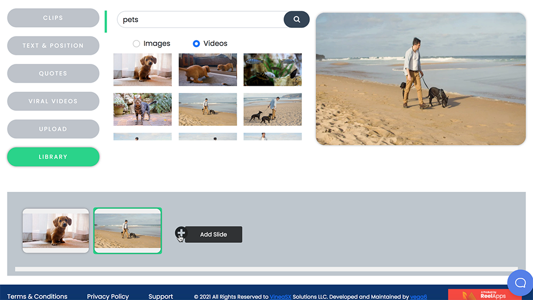Select the Videos radio button

point(197,44)
